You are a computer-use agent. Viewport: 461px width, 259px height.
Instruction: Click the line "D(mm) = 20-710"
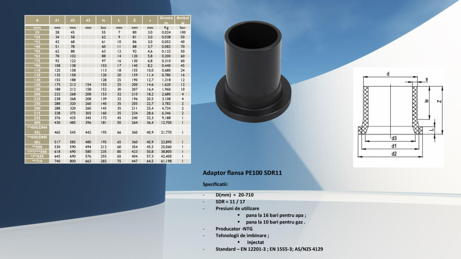coord(235,194)
